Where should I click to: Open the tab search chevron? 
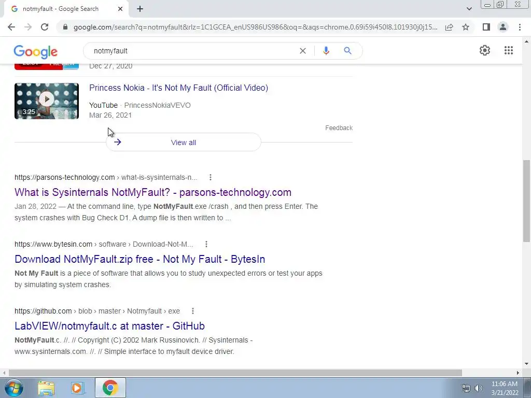coord(469,9)
